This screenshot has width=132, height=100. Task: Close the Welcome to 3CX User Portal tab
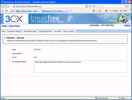[66, 11]
